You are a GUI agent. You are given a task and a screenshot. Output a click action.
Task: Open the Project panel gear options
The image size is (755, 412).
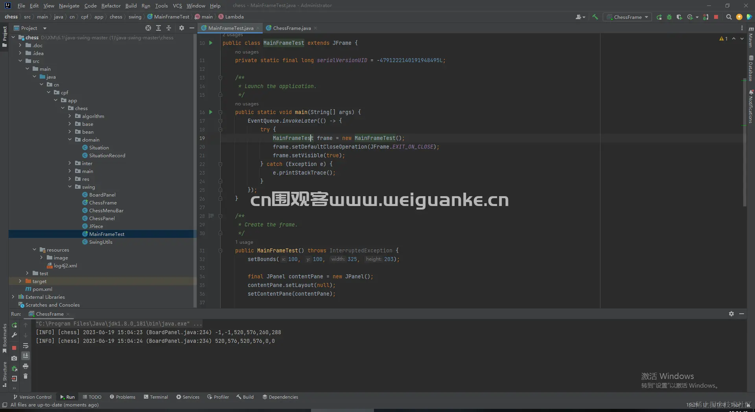coord(181,28)
